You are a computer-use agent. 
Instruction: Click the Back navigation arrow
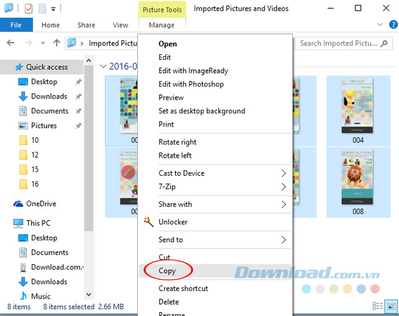[x=11, y=43]
